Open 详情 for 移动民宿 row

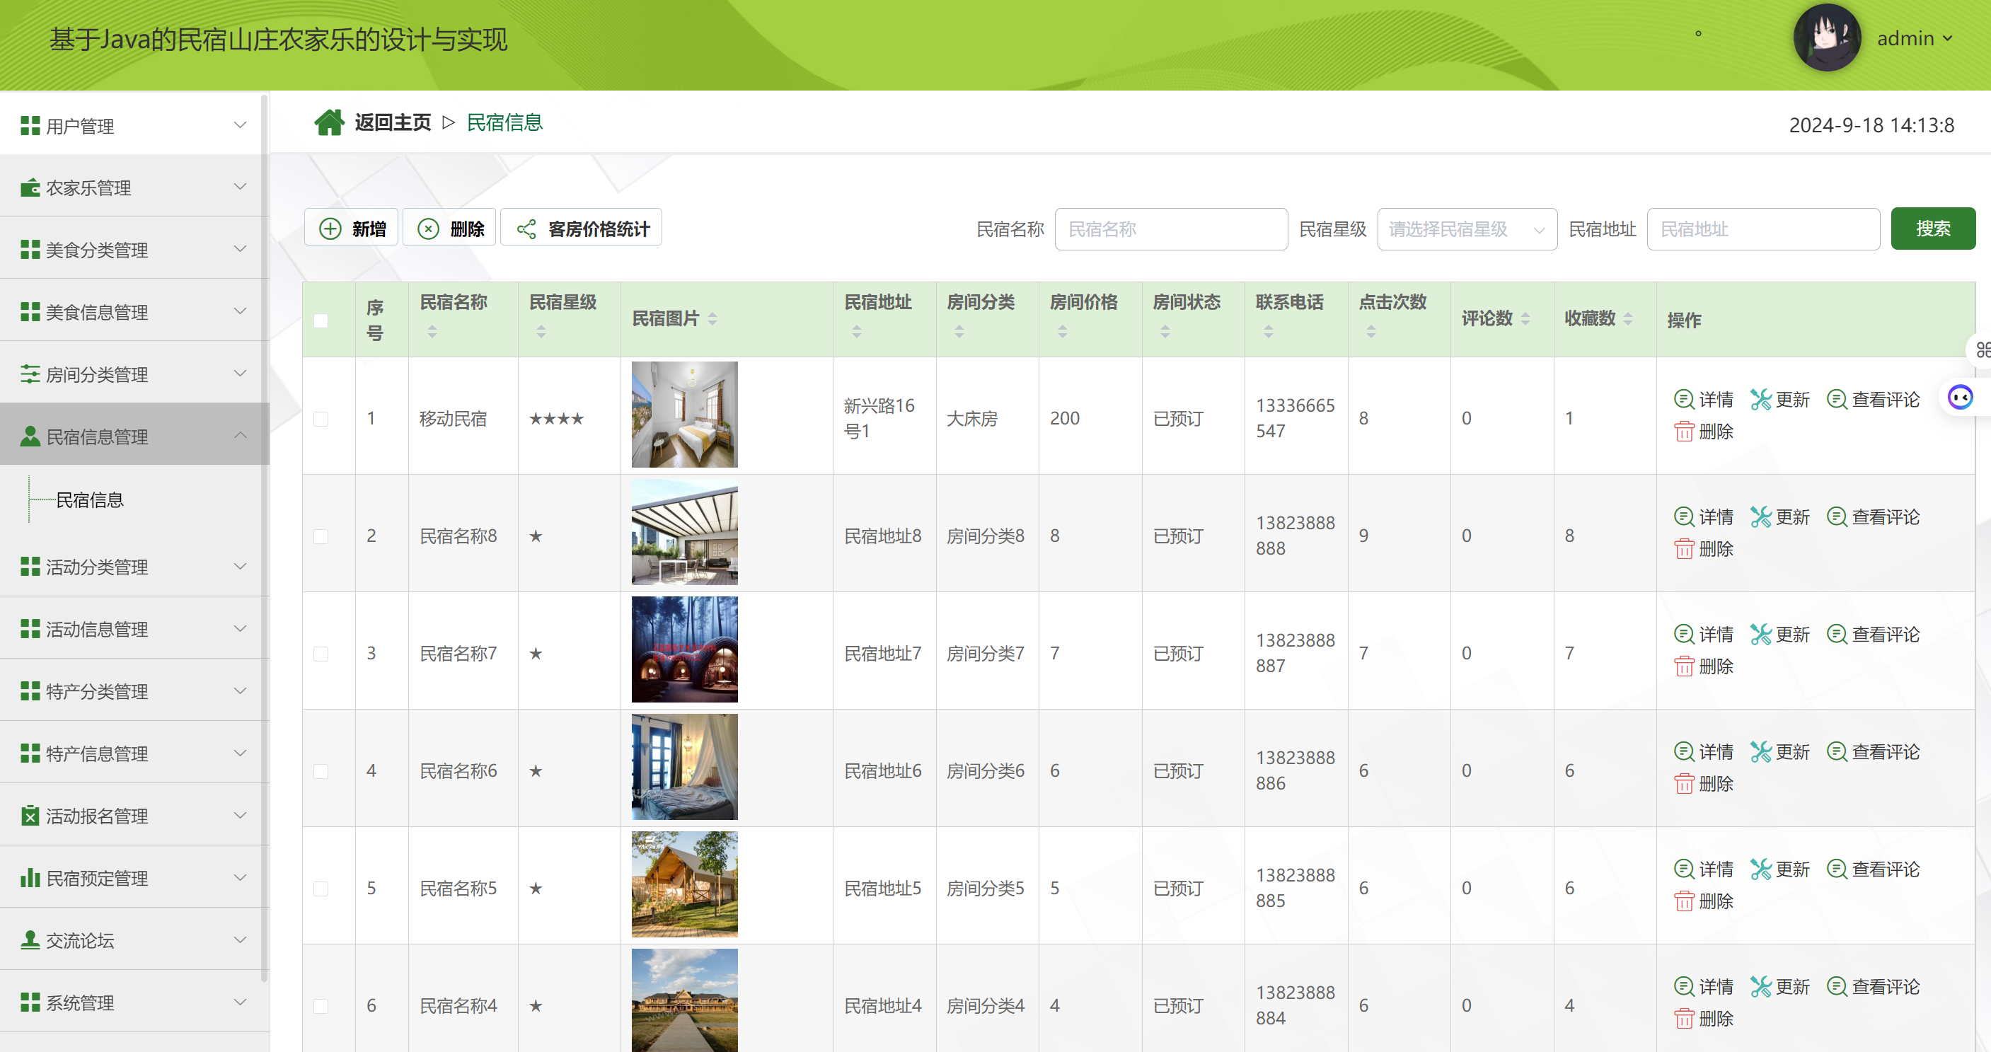tap(1704, 400)
